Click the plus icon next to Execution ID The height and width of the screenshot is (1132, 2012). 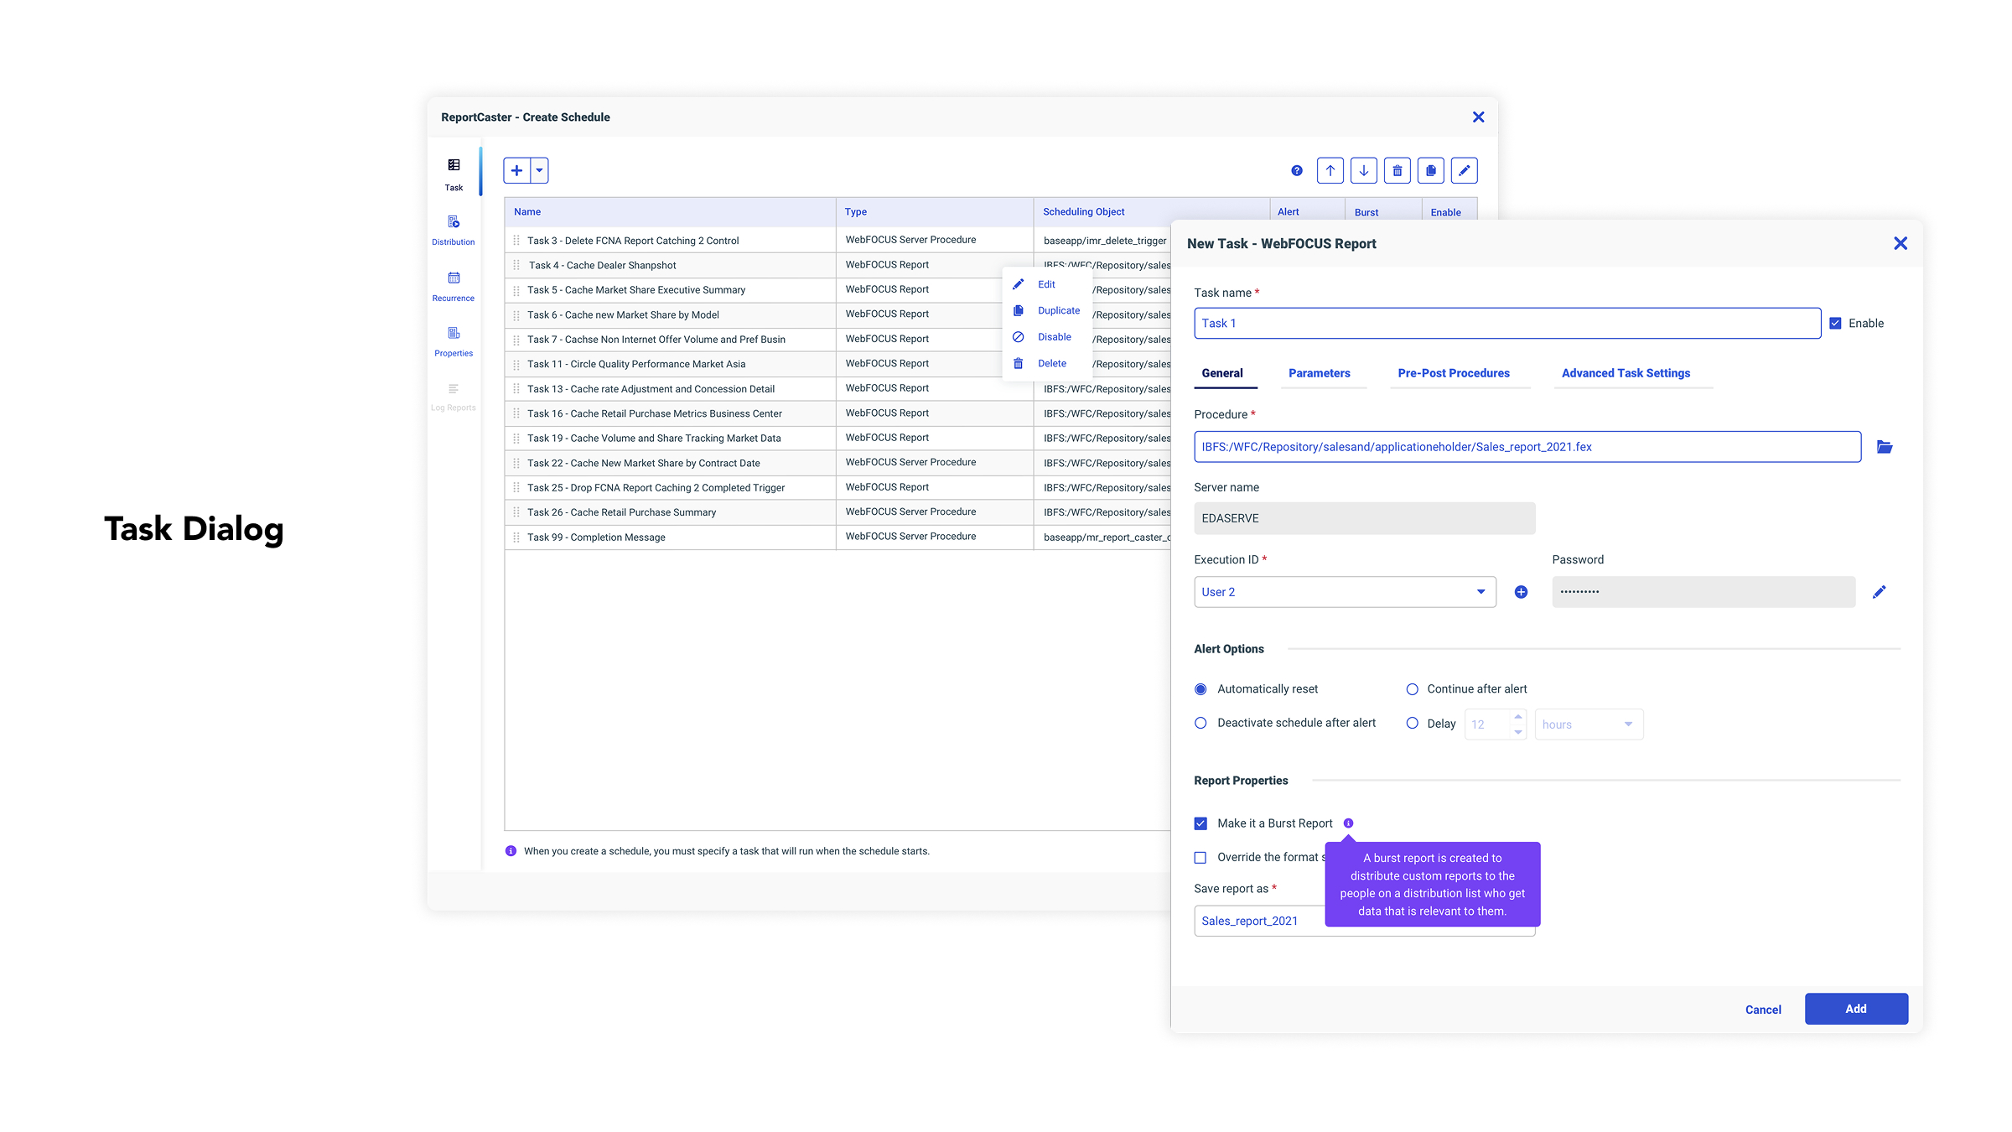pyautogui.click(x=1521, y=592)
